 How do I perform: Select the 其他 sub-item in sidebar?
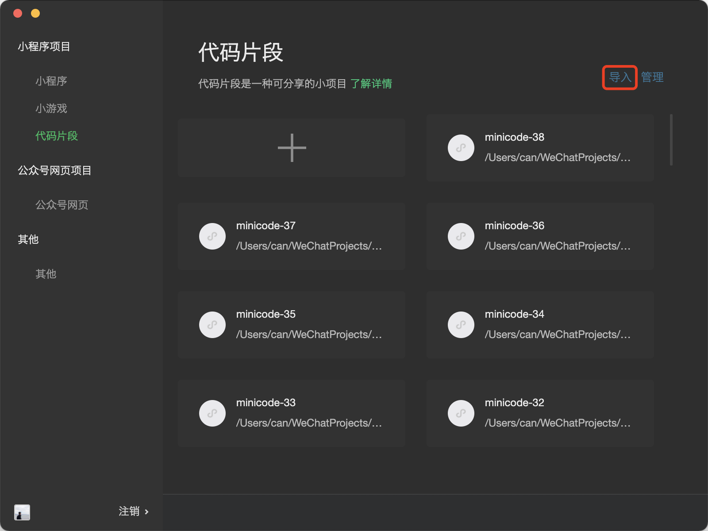click(46, 274)
